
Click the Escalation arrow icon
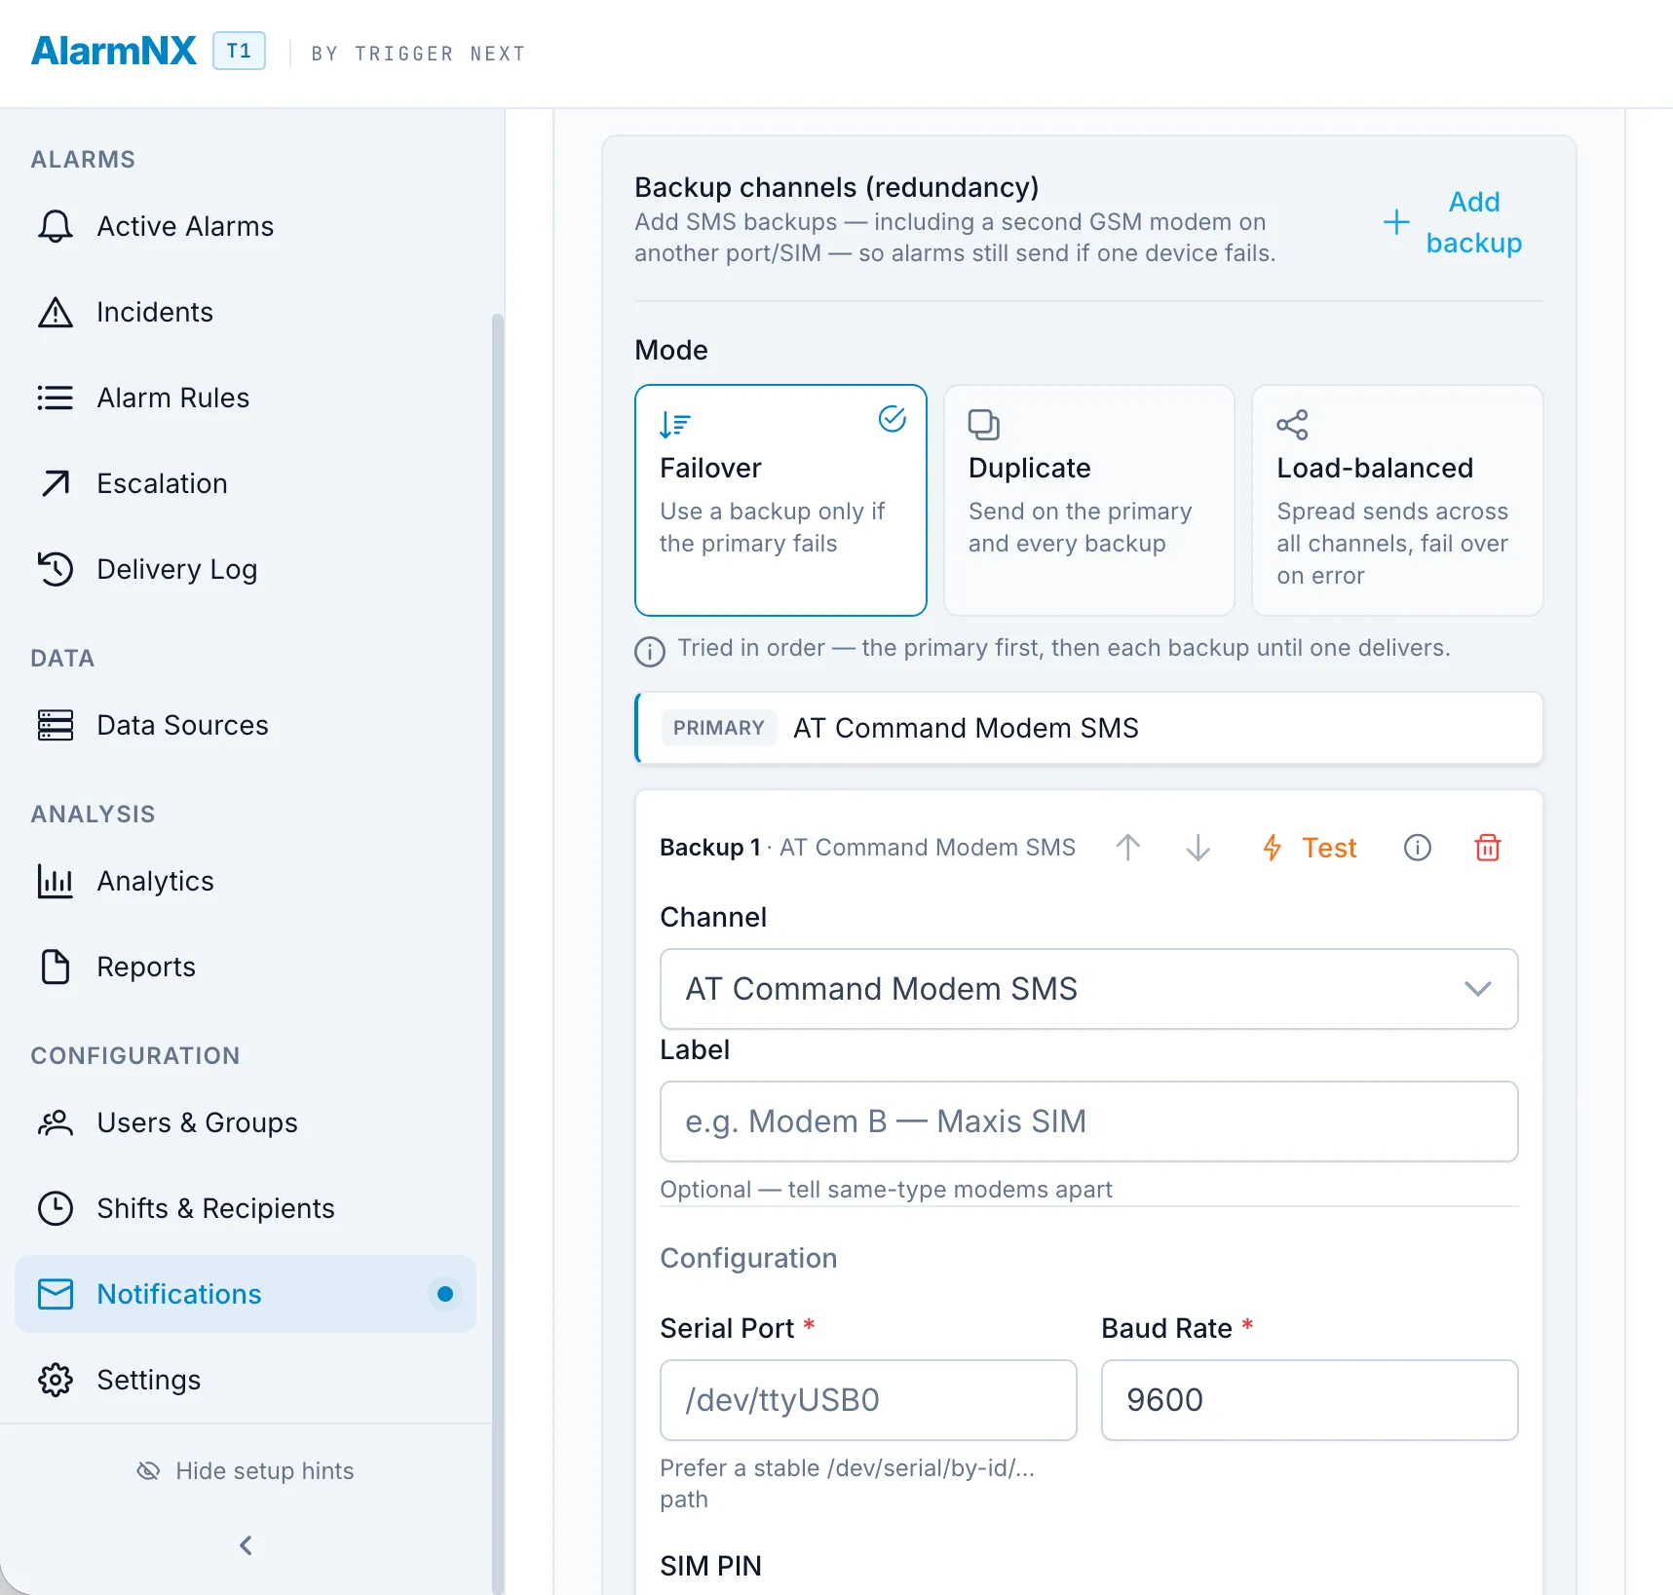point(56,483)
